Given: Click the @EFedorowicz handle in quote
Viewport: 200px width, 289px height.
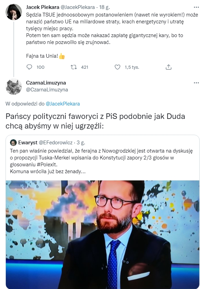Looking at the screenshot, I should coord(56,143).
